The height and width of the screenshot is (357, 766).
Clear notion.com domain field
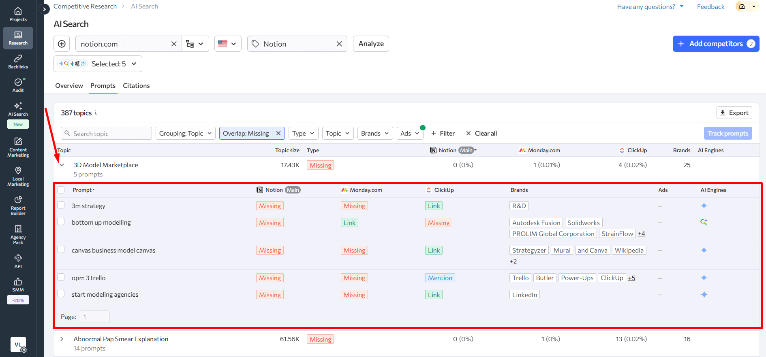[174, 44]
